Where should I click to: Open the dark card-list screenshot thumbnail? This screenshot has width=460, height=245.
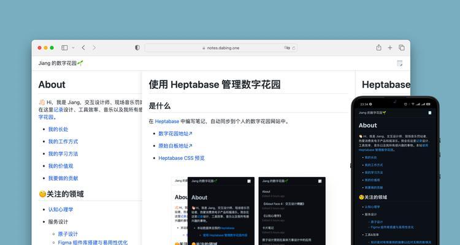click(292, 211)
